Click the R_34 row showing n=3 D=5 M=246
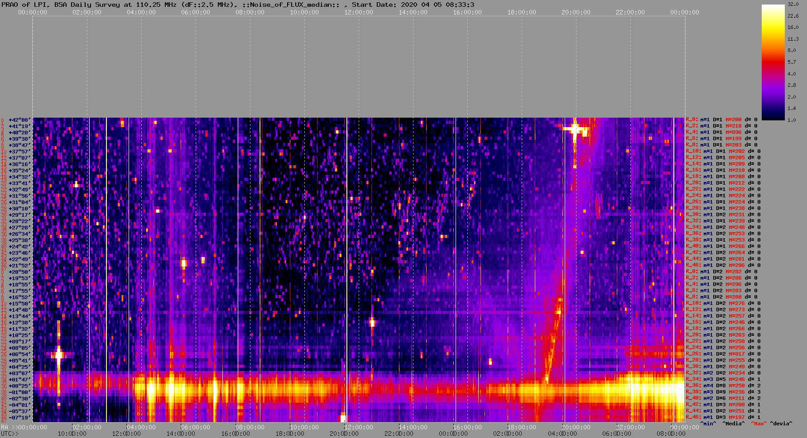Viewport: 807px width, 438px height. point(723,379)
